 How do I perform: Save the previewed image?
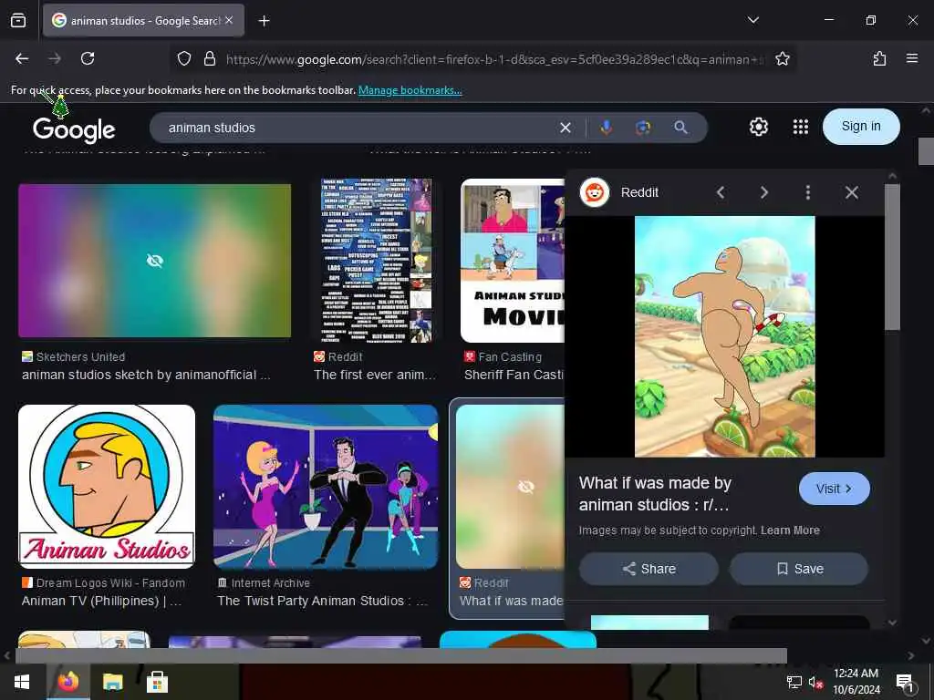click(799, 569)
